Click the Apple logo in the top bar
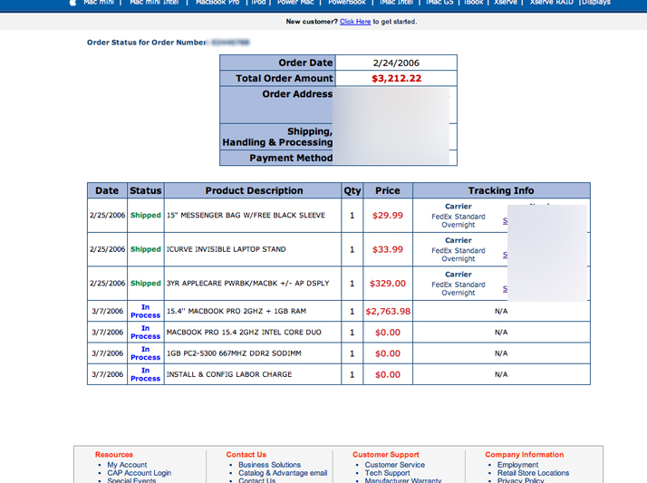Screen dimensions: 647x483 [x=73, y=3]
